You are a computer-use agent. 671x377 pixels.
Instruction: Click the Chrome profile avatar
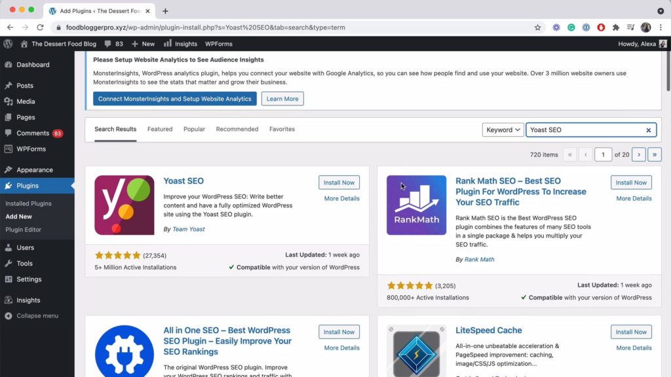(x=645, y=27)
